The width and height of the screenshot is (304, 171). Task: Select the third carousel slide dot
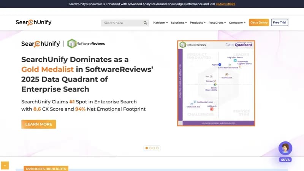pos(154,148)
